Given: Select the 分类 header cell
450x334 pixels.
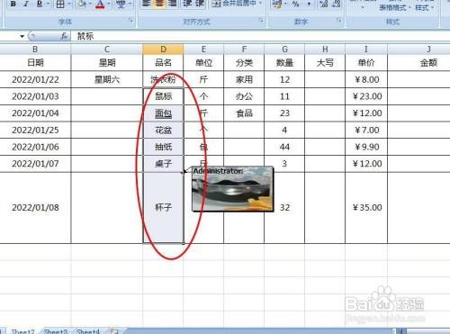Looking at the screenshot, I should tap(244, 62).
